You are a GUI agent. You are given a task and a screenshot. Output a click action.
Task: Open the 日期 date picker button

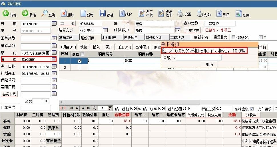point(54,23)
